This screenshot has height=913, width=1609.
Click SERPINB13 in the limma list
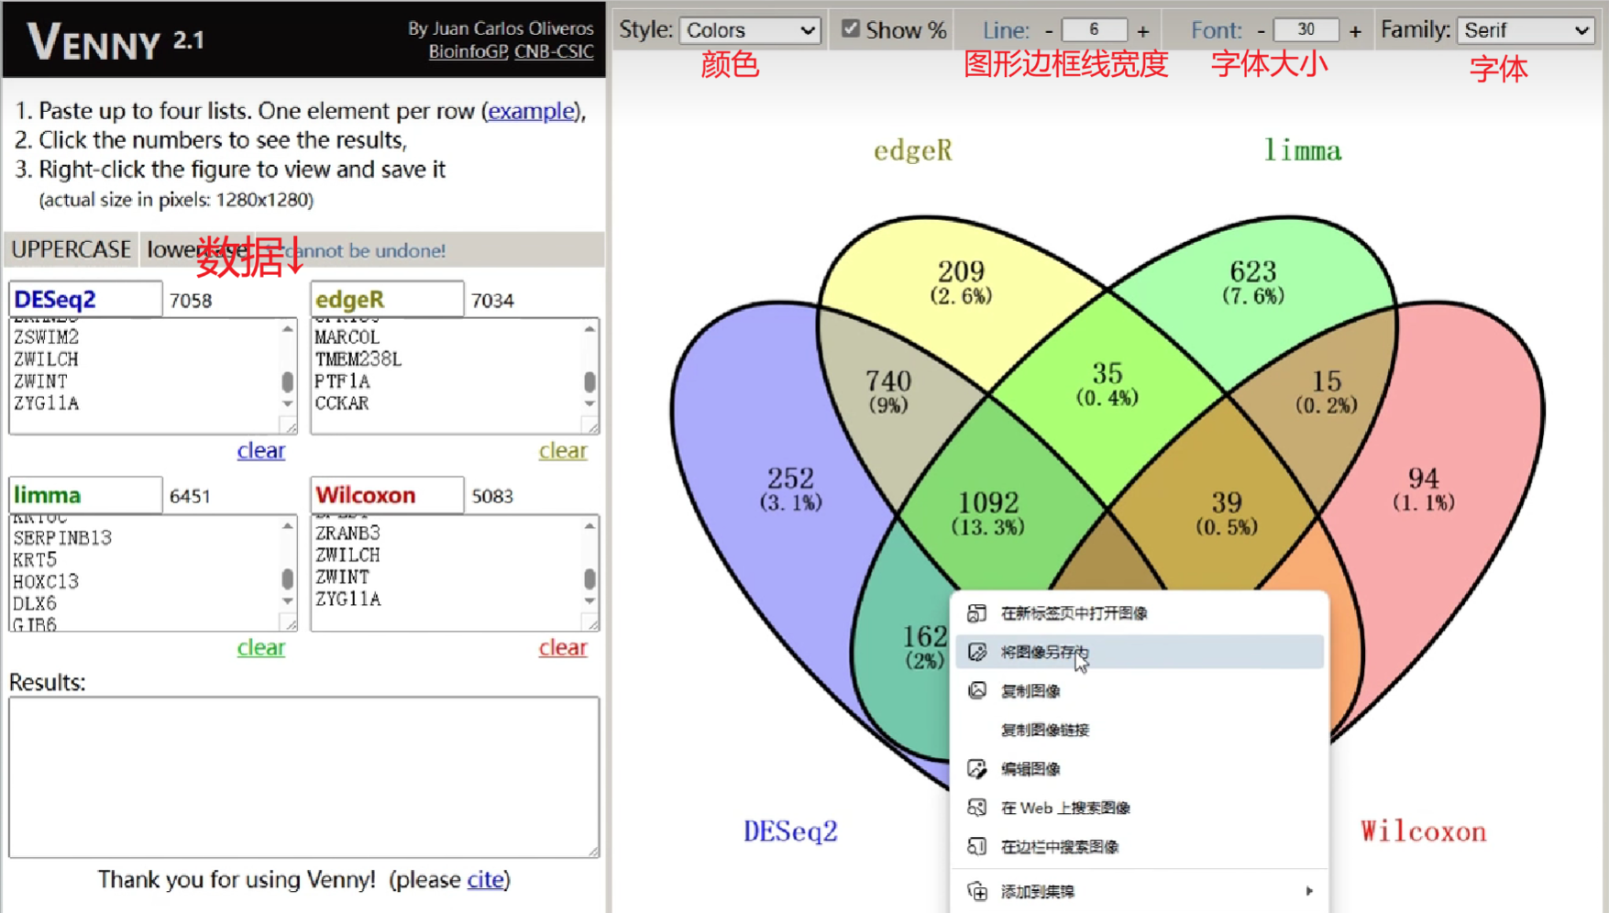tap(62, 538)
